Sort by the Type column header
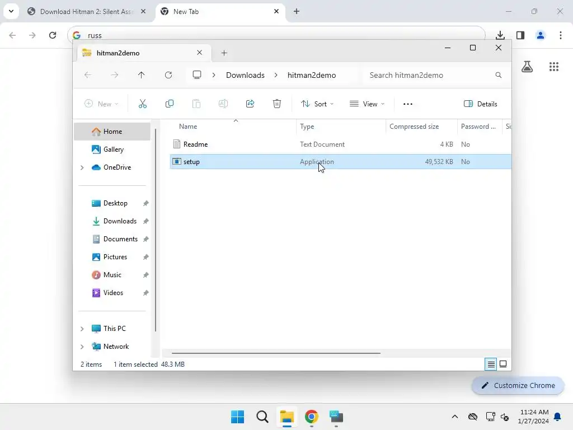 click(341, 127)
